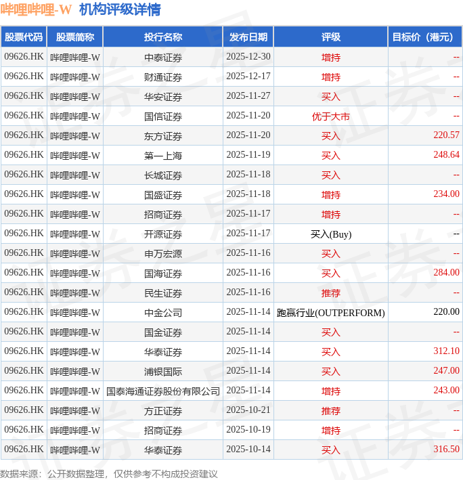
Task: Click the 东方证券 cell
Action: click(x=163, y=136)
